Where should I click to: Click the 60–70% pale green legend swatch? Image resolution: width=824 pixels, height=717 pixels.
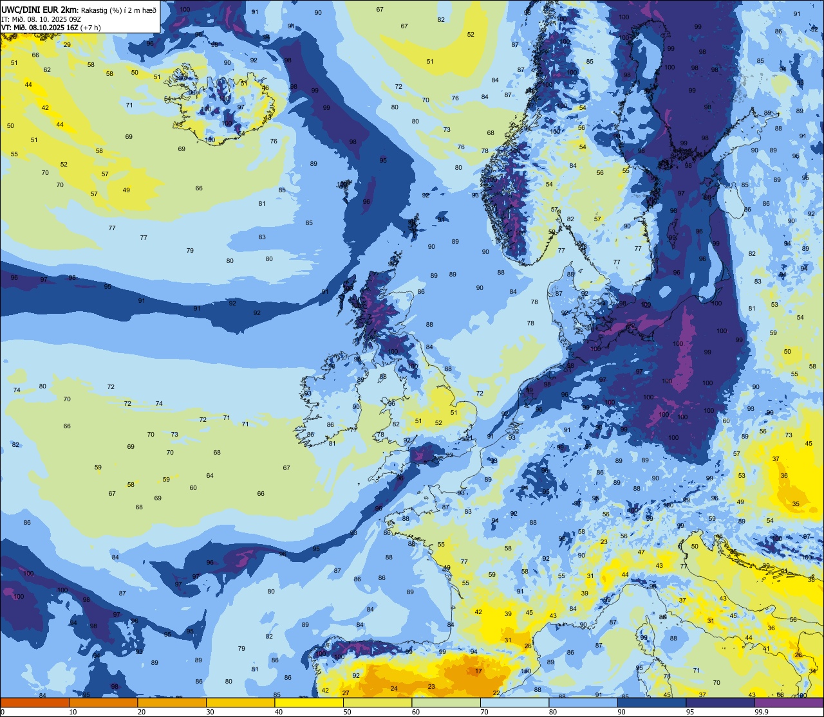(x=446, y=702)
